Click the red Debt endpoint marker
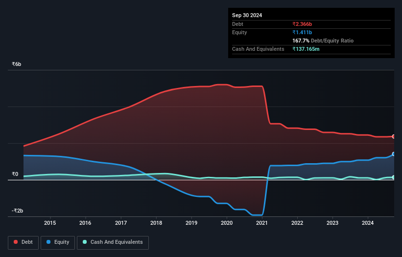402x257 pixels. [394, 136]
